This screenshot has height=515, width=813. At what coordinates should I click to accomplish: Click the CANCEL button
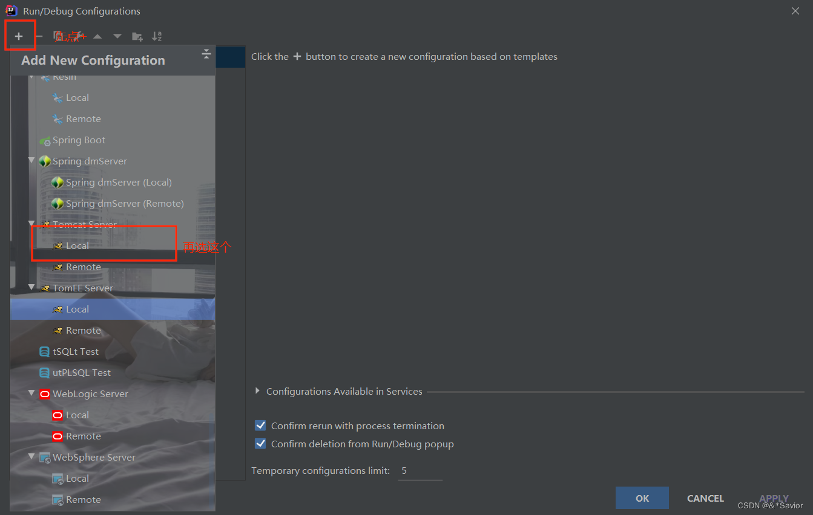[705, 498]
